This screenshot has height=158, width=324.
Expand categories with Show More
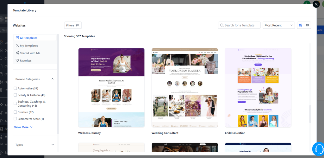23,127
